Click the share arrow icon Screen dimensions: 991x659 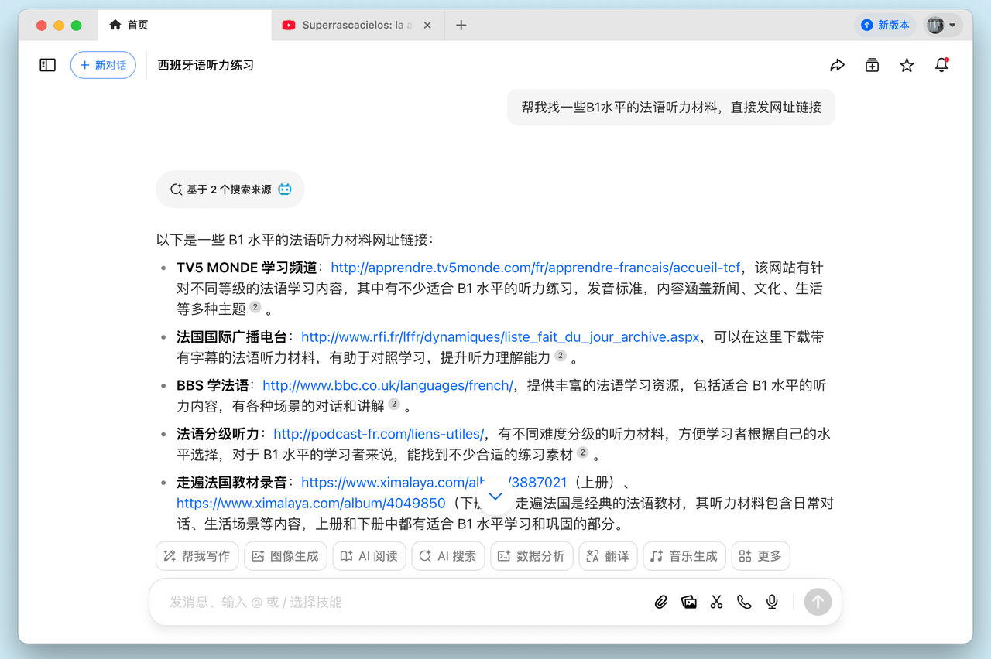(x=837, y=66)
